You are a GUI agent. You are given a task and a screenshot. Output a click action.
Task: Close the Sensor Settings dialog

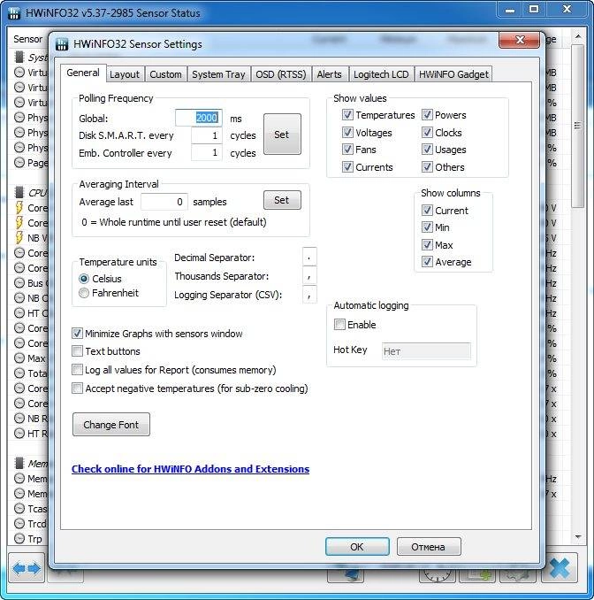click(520, 40)
